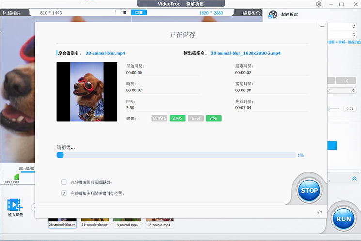The image size is (361, 241).
Task: Click the export progress bar
Action: coord(176,155)
